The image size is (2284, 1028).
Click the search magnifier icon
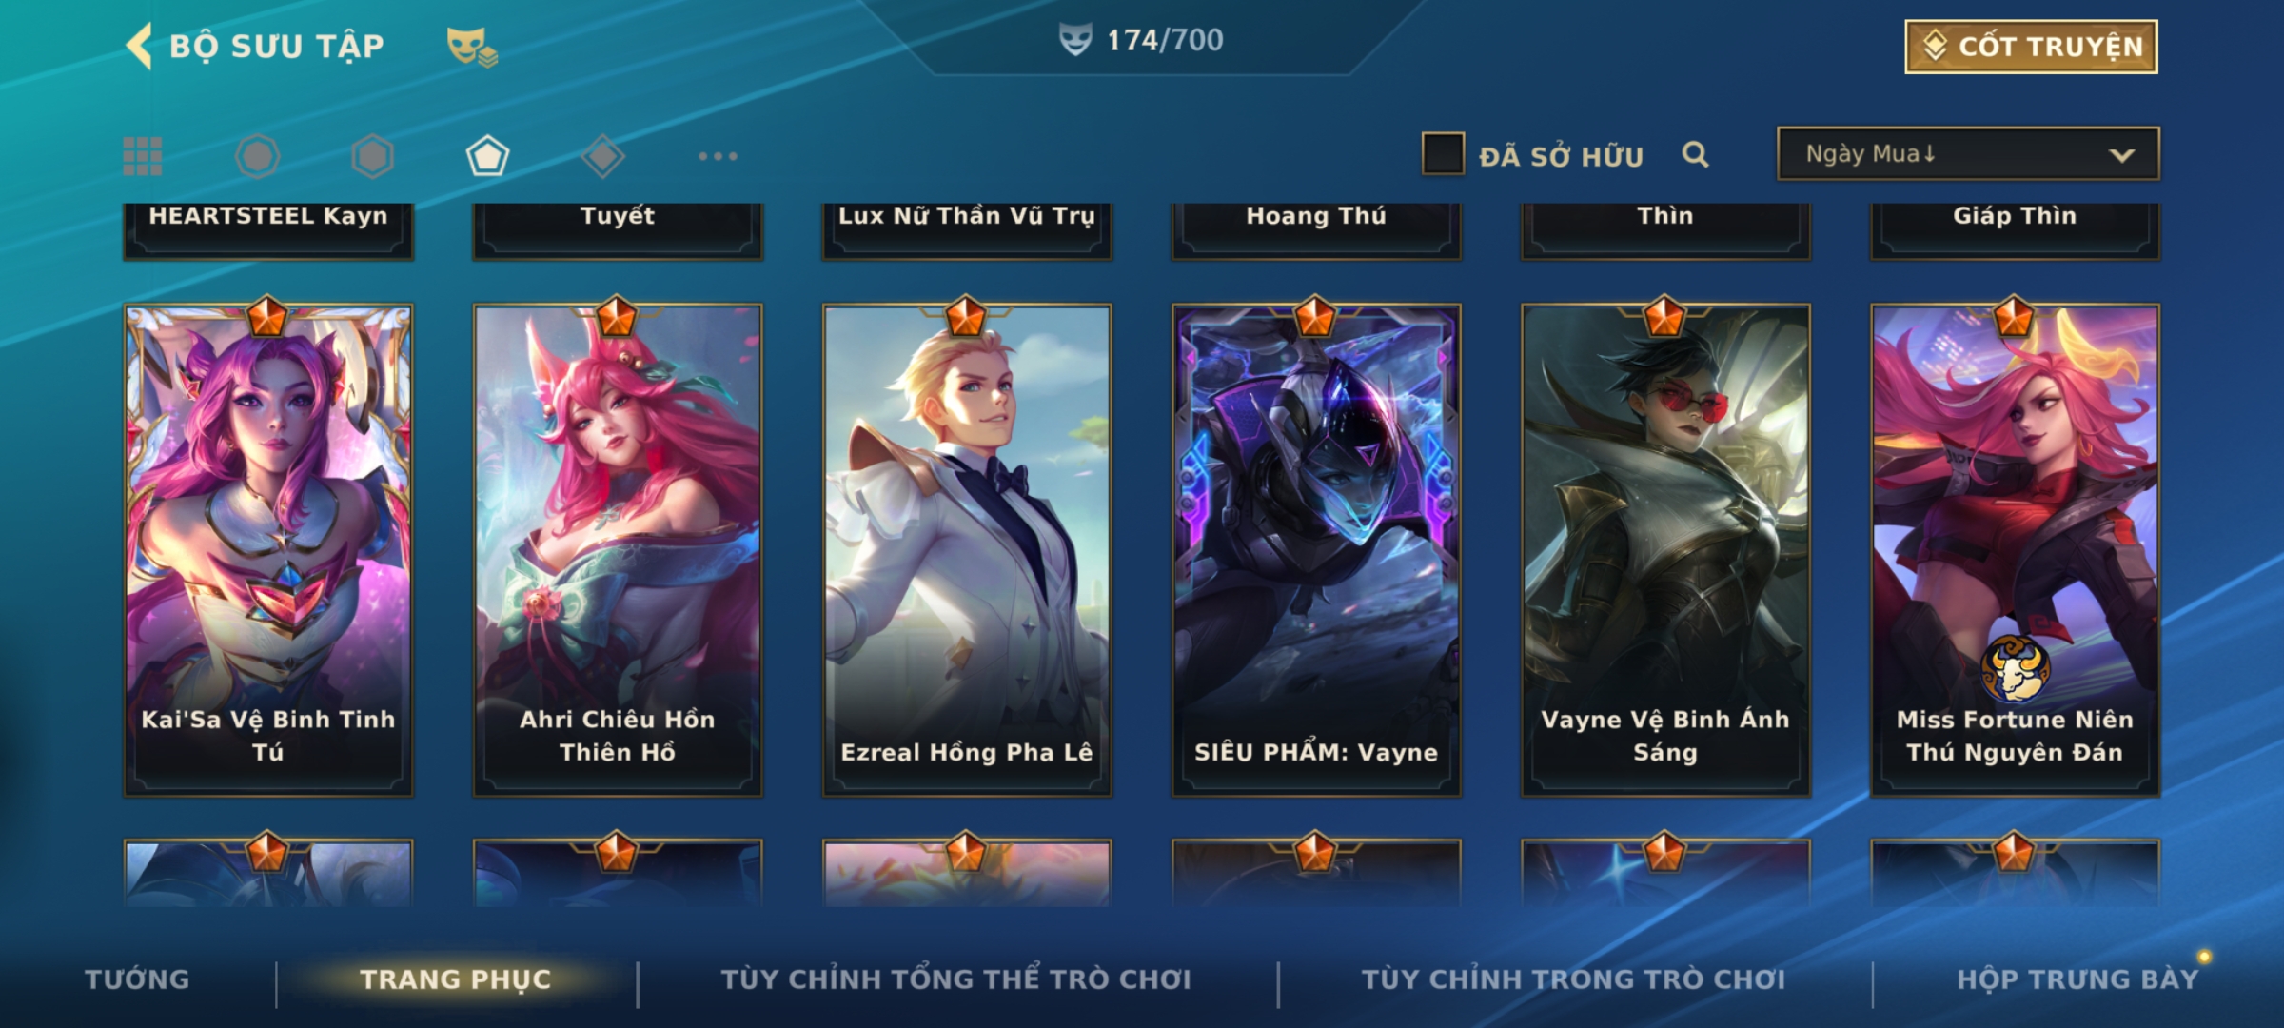tap(1695, 154)
